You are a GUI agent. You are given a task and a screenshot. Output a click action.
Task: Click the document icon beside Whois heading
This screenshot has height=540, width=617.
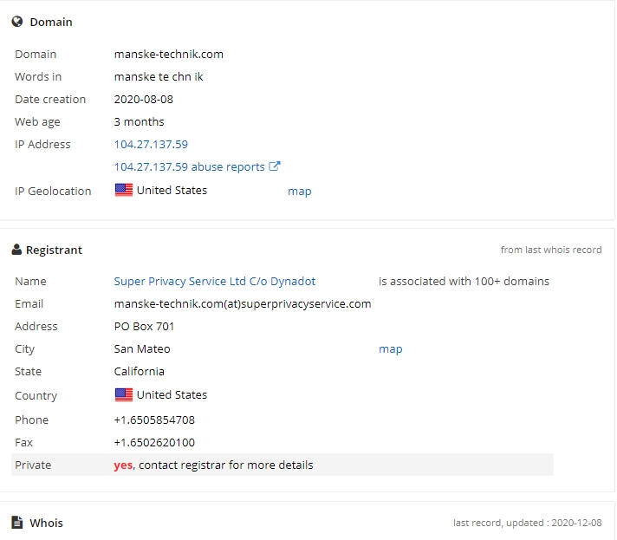17,522
